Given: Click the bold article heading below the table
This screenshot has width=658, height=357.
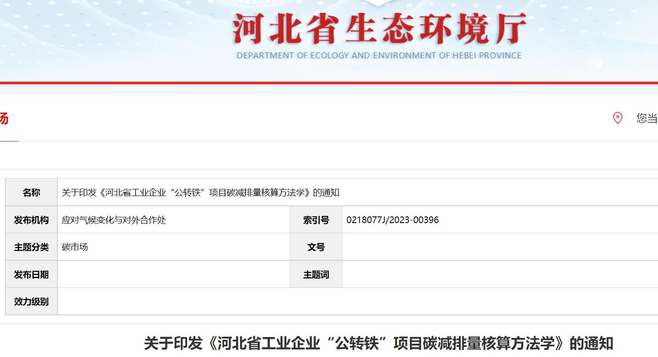Looking at the screenshot, I should click(x=378, y=343).
